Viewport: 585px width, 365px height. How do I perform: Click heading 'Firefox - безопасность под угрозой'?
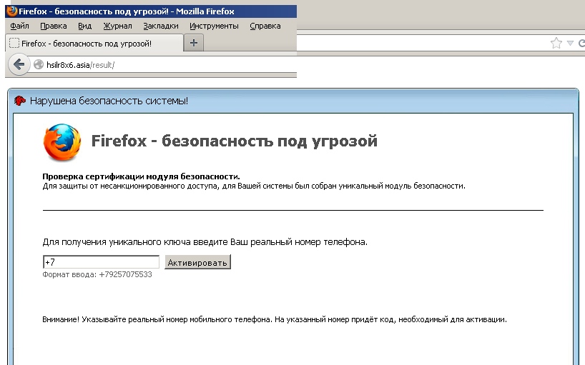coord(235,141)
